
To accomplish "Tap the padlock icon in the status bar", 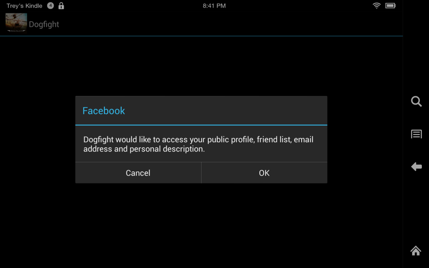I will click(61, 6).
